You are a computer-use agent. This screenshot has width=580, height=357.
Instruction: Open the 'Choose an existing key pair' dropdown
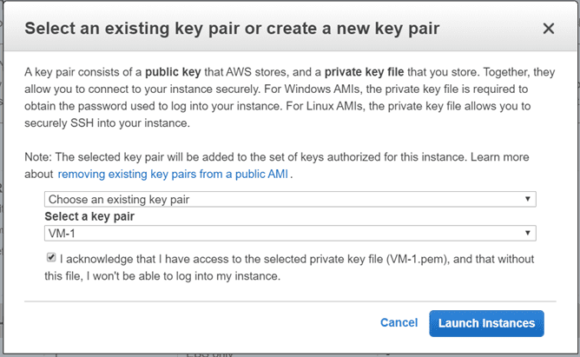tap(290, 199)
